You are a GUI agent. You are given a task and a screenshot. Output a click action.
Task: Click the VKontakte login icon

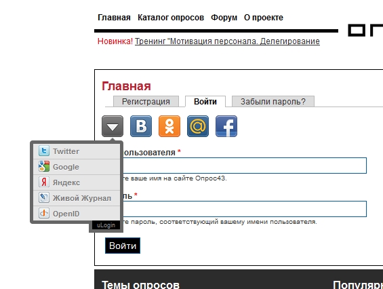[141, 126]
